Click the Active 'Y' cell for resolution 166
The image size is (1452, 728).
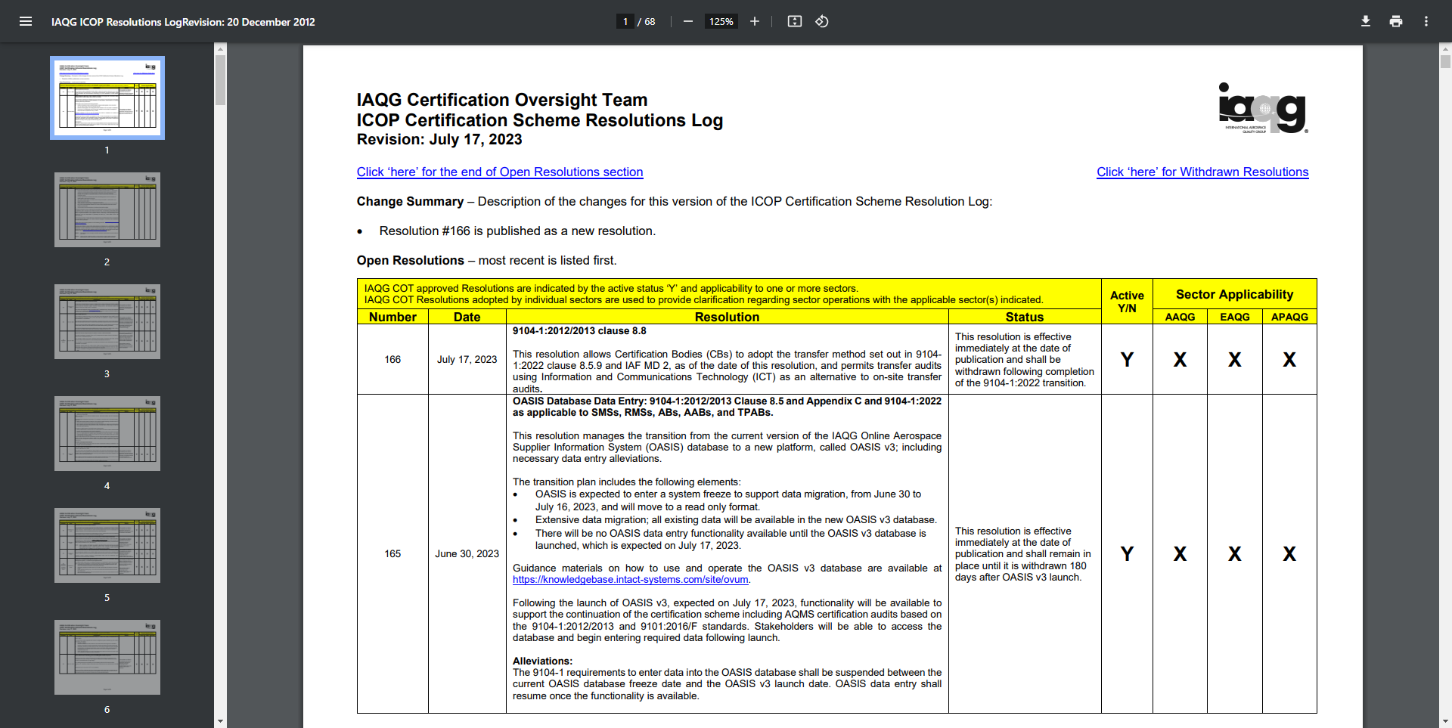point(1127,359)
